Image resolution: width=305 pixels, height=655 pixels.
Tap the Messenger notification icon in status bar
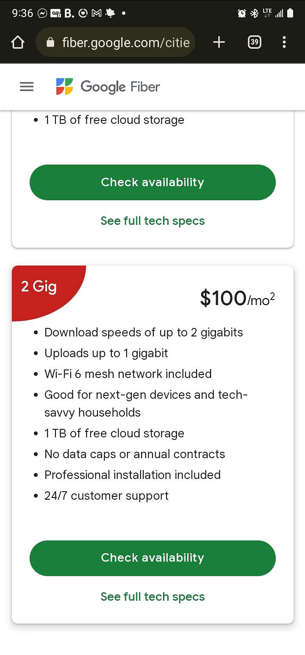[x=42, y=13]
